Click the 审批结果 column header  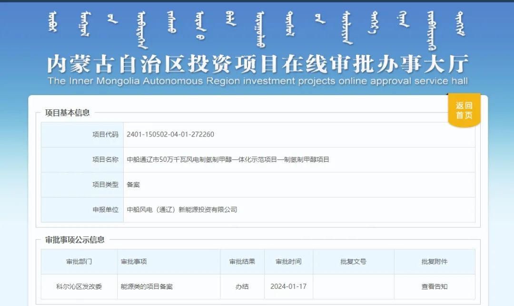(242, 262)
